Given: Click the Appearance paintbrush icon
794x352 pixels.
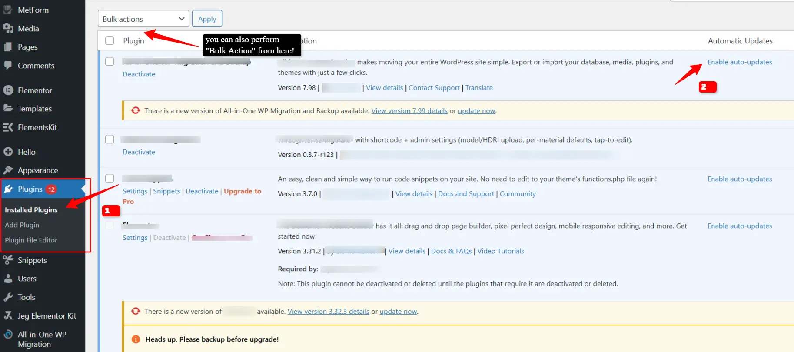Looking at the screenshot, I should (8, 170).
